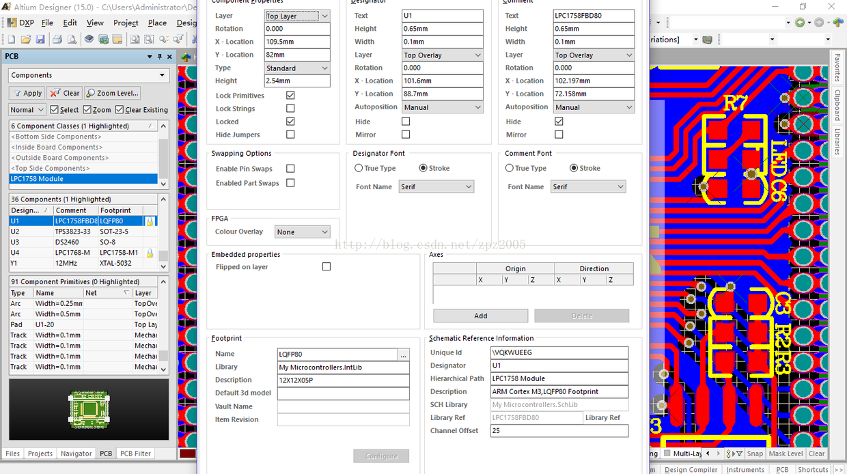
Task: Click the dark red layer color swatch
Action: (187, 454)
